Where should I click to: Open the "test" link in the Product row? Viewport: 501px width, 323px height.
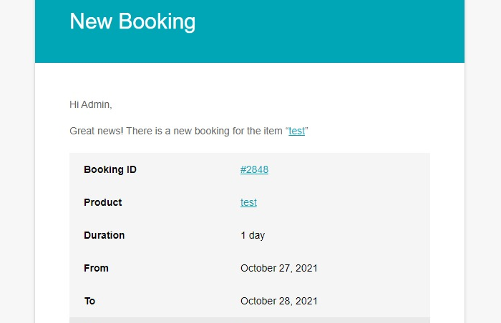[248, 202]
